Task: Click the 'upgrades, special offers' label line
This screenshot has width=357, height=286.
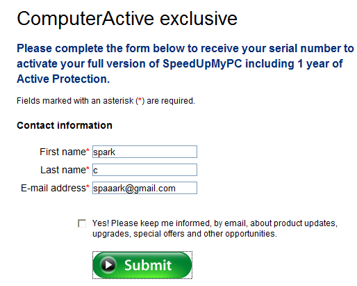Action: pos(185,234)
